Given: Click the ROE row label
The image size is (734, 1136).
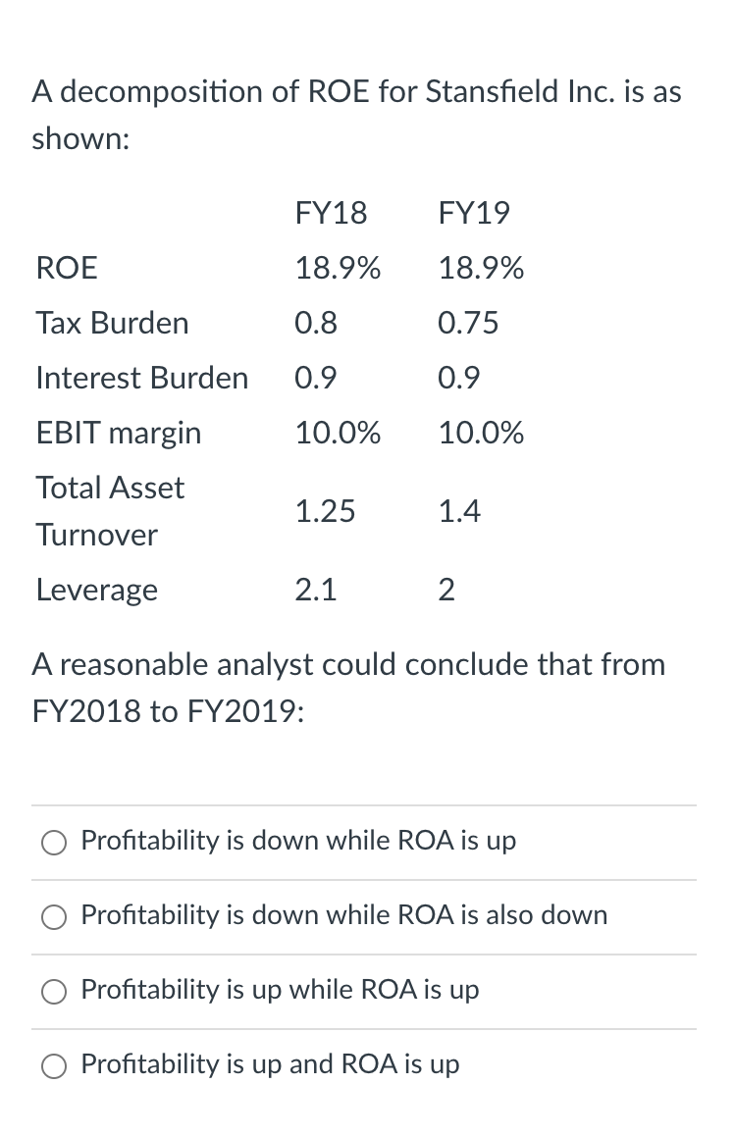Looking at the screenshot, I should 66,267.
